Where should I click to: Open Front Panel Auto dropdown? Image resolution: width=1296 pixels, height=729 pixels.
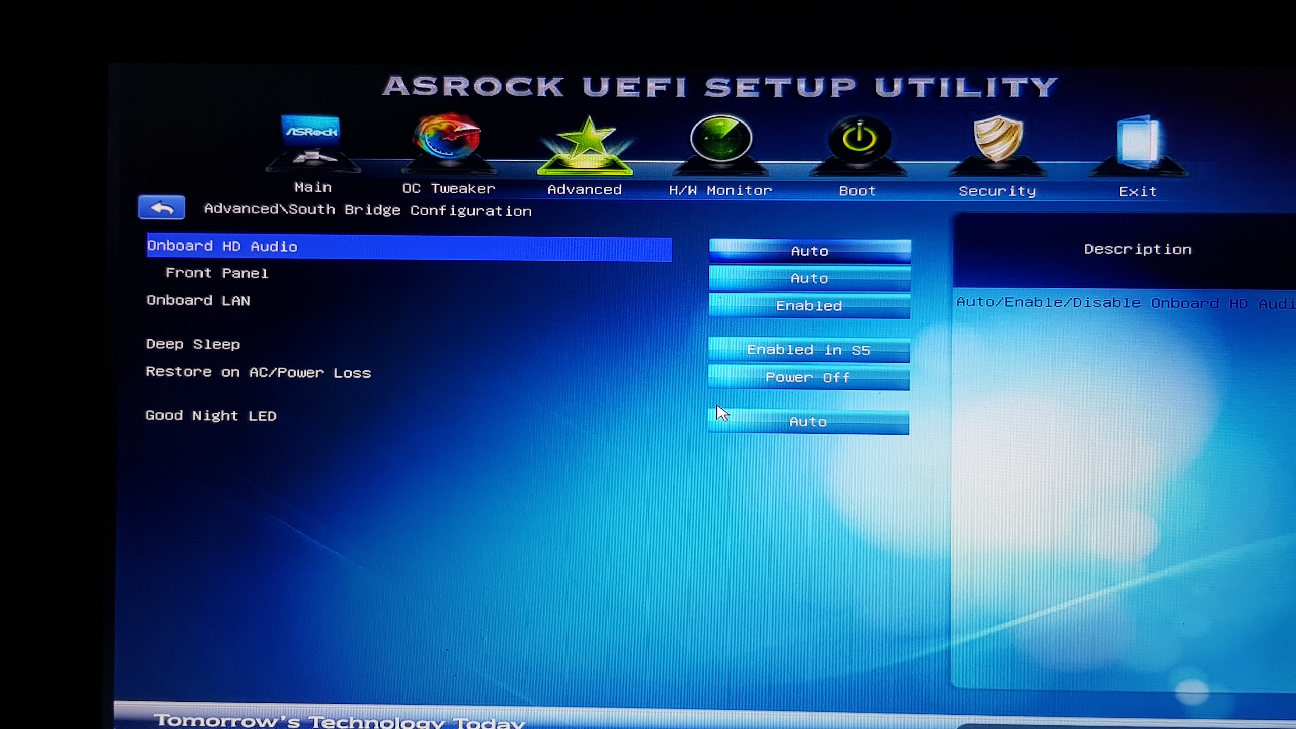(809, 278)
